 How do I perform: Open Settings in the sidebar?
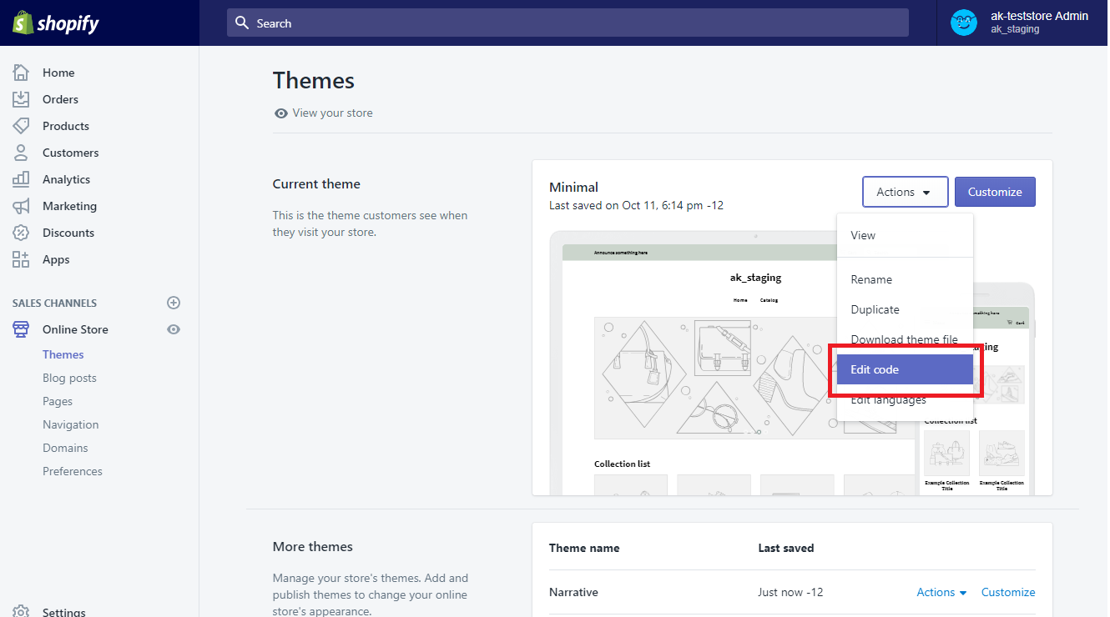(x=63, y=612)
